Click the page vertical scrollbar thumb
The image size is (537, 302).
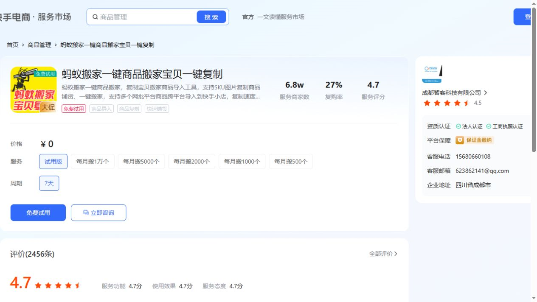[534, 80]
